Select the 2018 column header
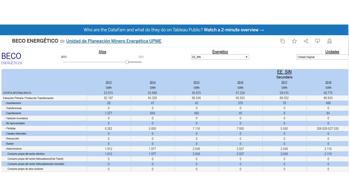The image size is (349, 196). tap(328, 82)
